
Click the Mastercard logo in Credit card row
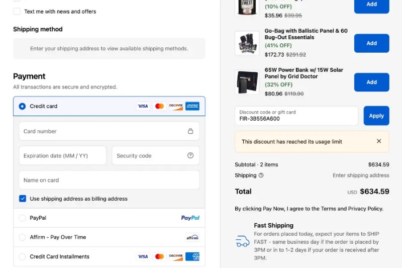click(x=159, y=106)
